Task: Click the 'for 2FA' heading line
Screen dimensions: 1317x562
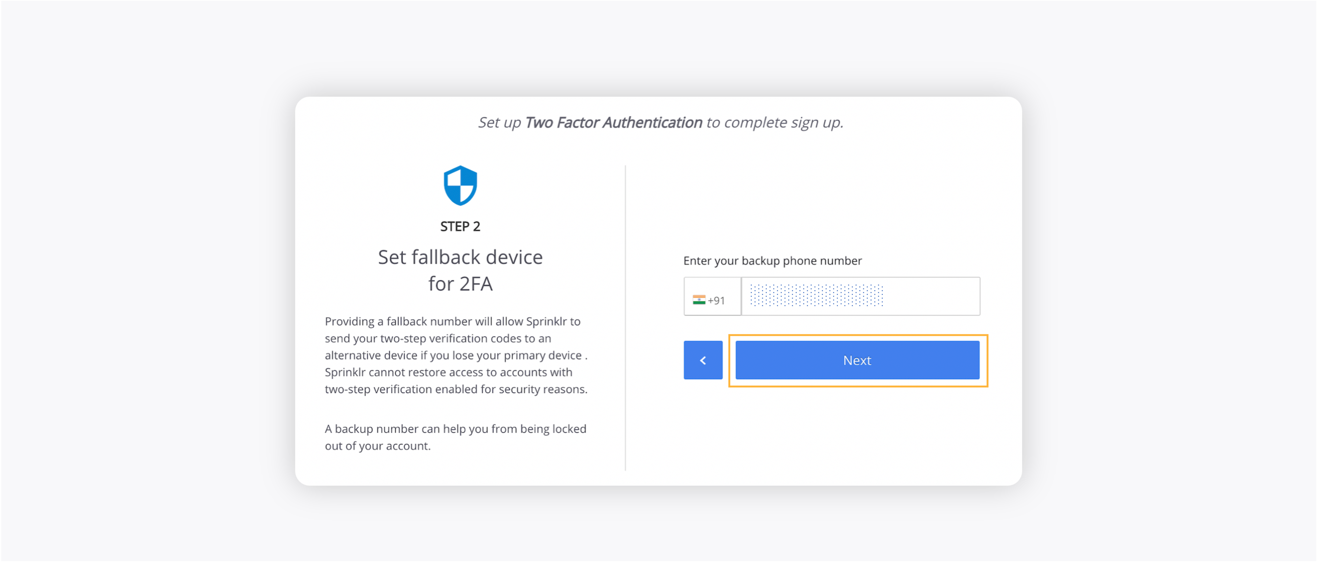Action: click(460, 284)
